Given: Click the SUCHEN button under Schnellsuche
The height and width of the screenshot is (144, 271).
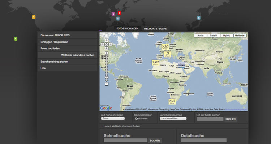Looking at the screenshot, I should tap(155, 140).
